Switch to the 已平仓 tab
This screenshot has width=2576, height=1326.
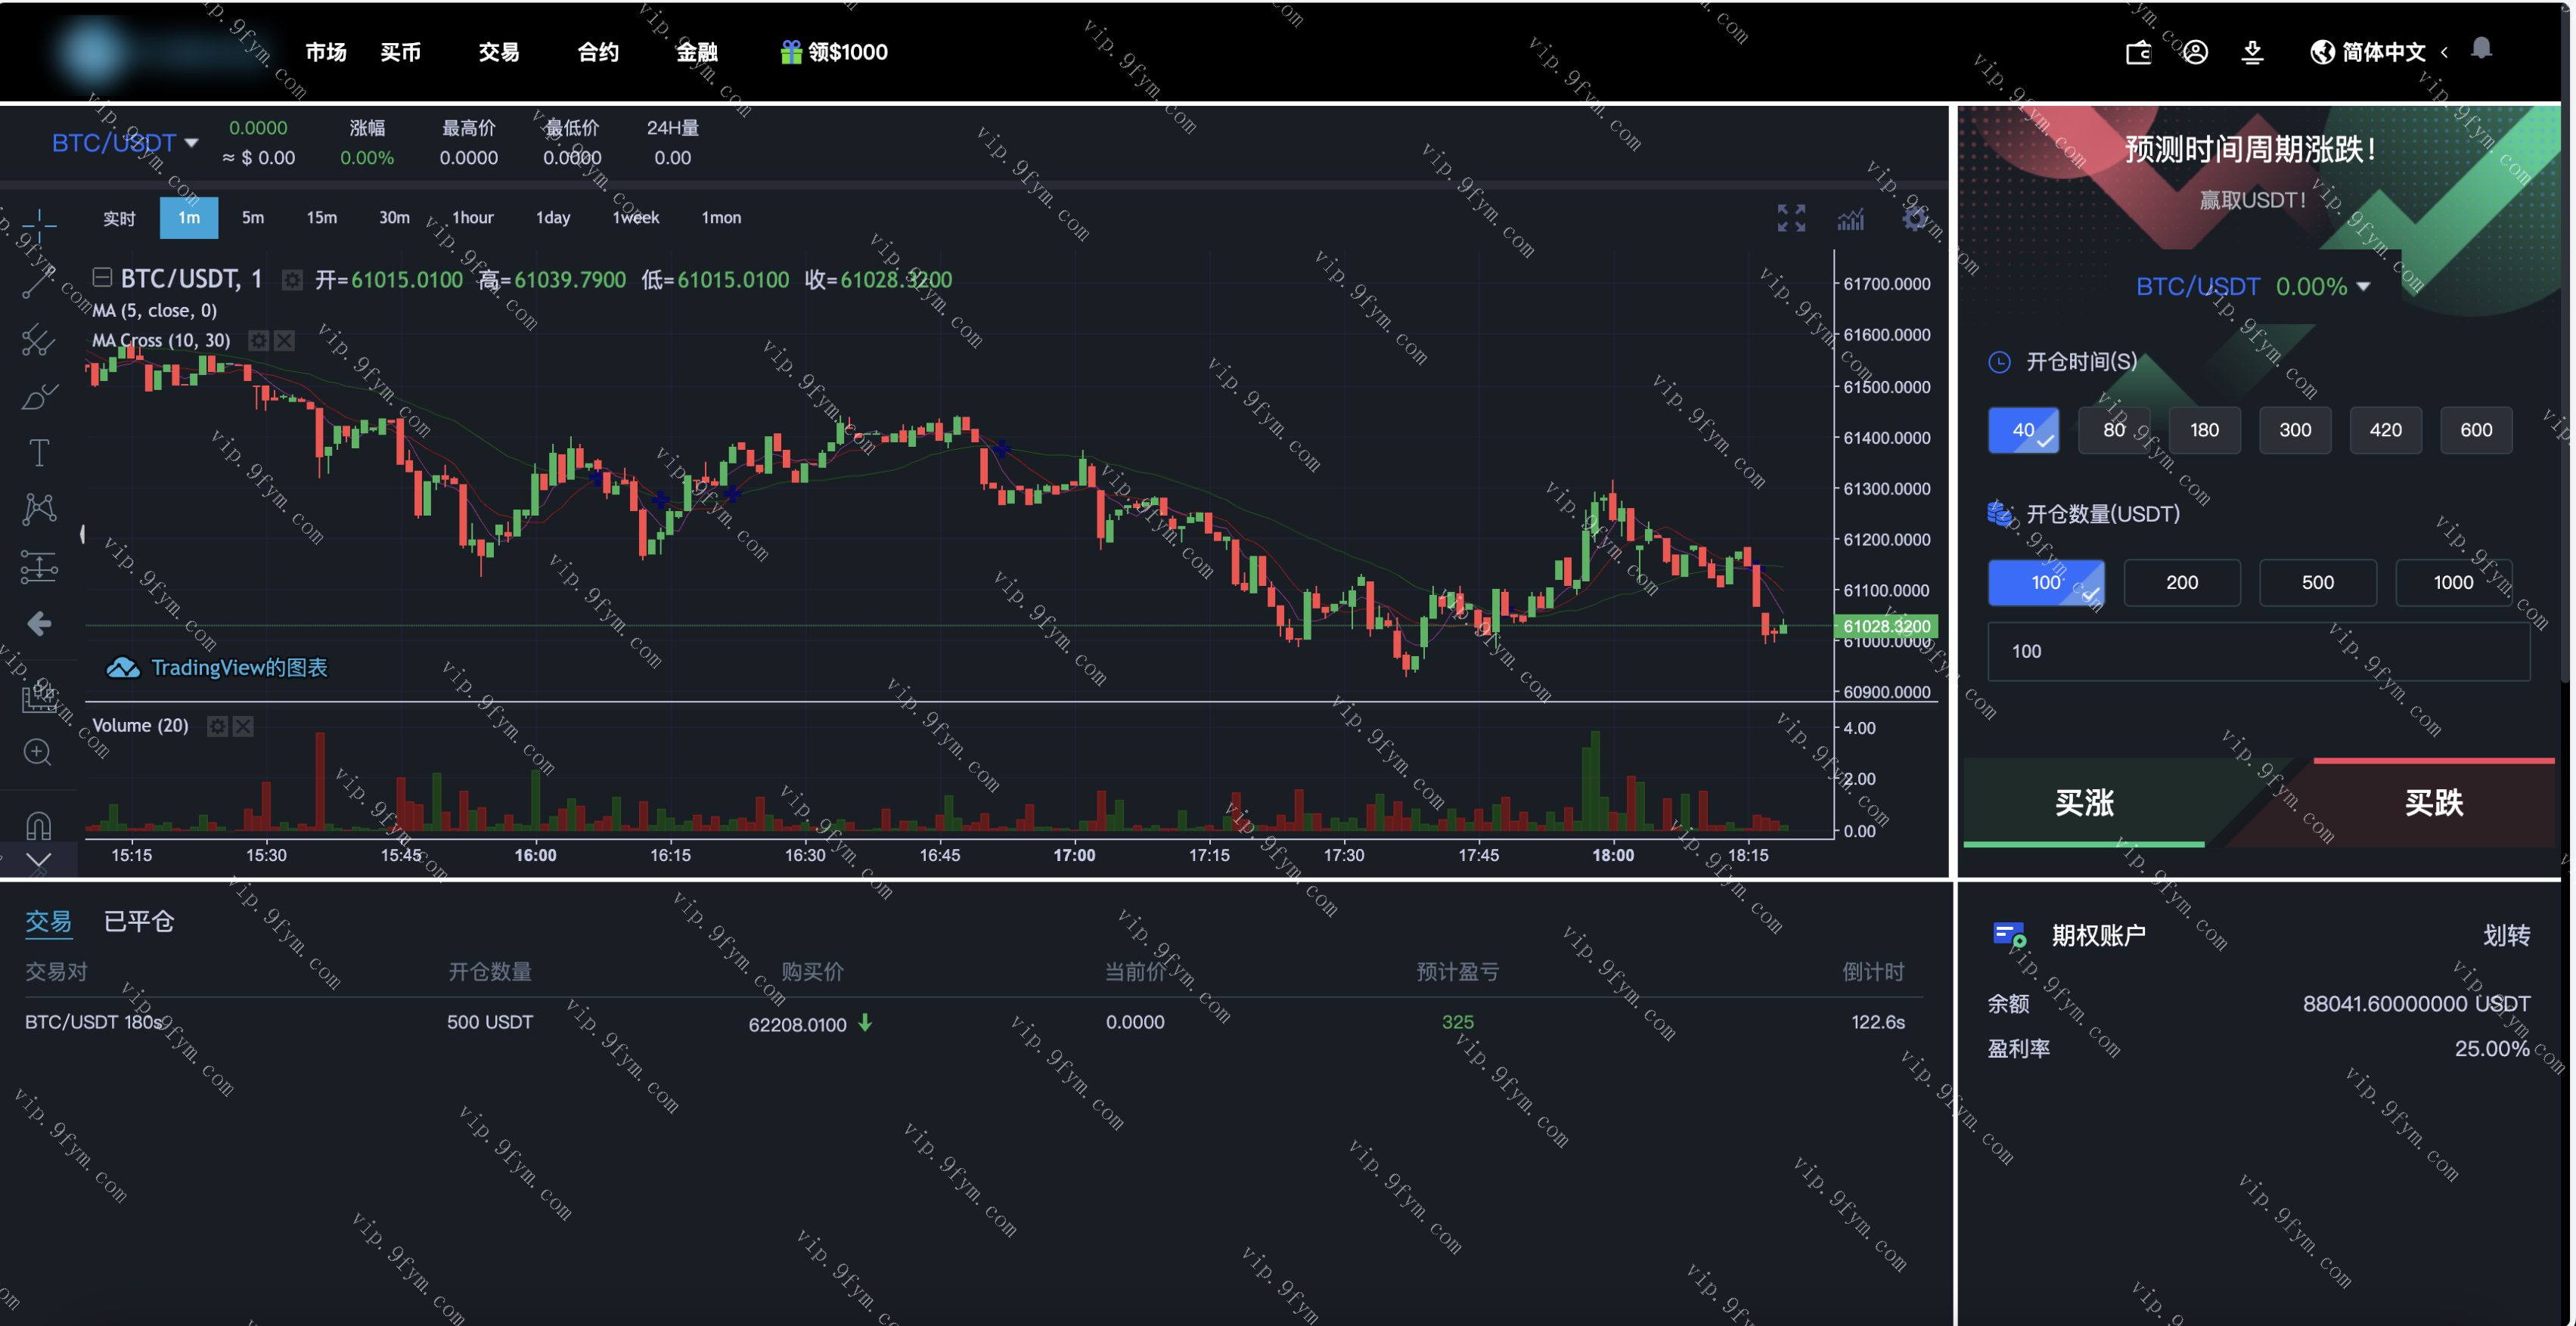point(139,922)
